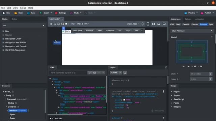Viewport: 216px width, 121px height.
Task: Click the lock icon beside Slides
Action: point(16,103)
